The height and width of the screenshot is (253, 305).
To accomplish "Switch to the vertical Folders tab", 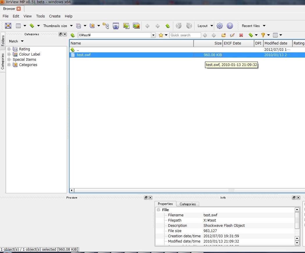I will point(3,41).
